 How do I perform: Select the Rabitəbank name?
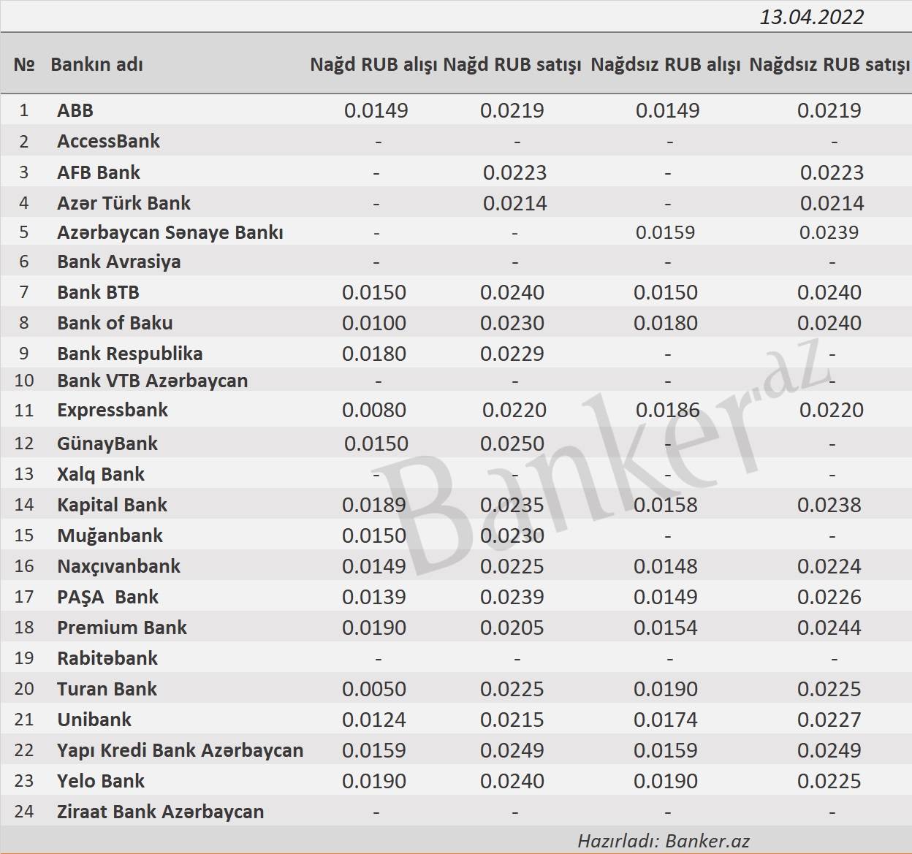(107, 658)
